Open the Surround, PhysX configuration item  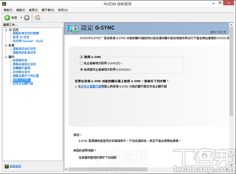pyautogui.click(x=28, y=41)
